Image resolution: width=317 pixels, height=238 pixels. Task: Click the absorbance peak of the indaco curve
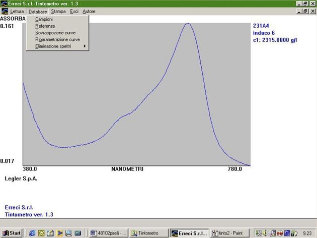188,24
